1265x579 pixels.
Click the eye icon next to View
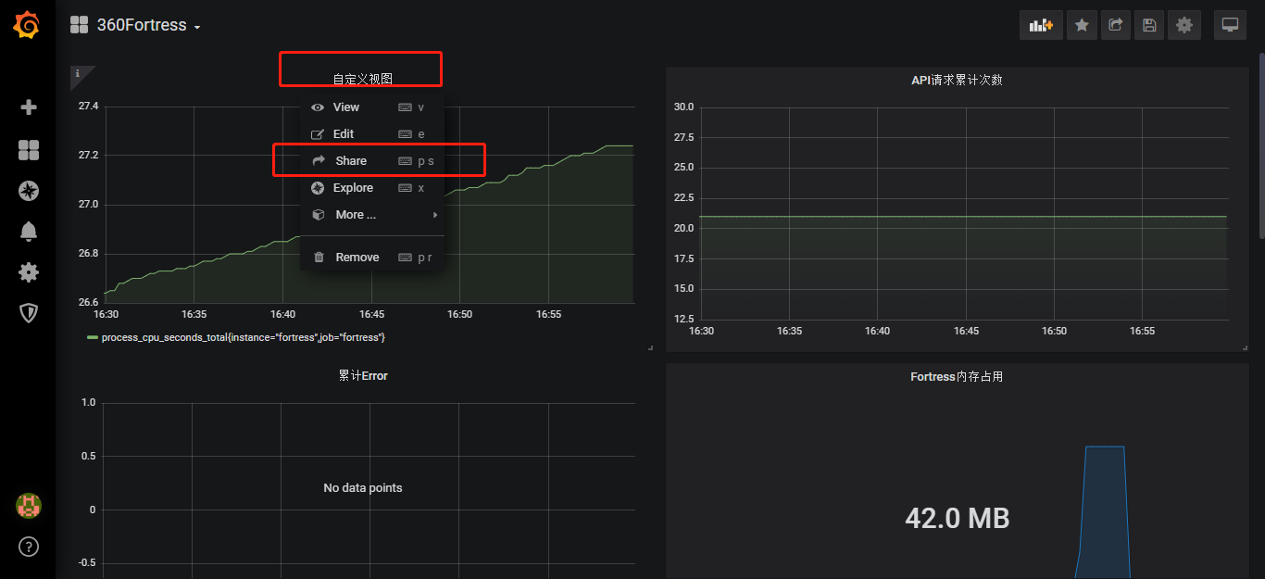(x=318, y=107)
